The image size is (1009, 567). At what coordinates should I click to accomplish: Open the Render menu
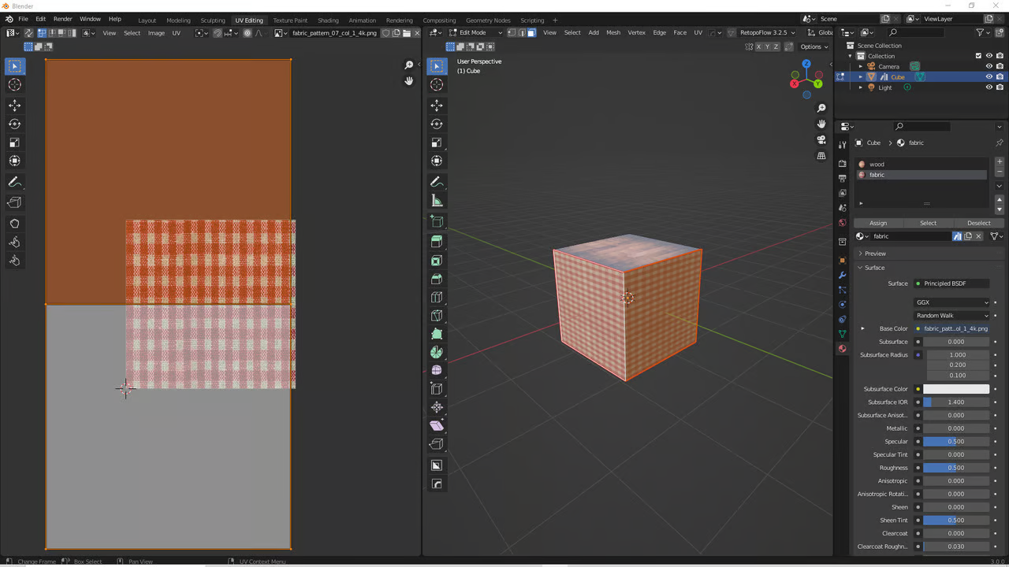click(x=62, y=19)
